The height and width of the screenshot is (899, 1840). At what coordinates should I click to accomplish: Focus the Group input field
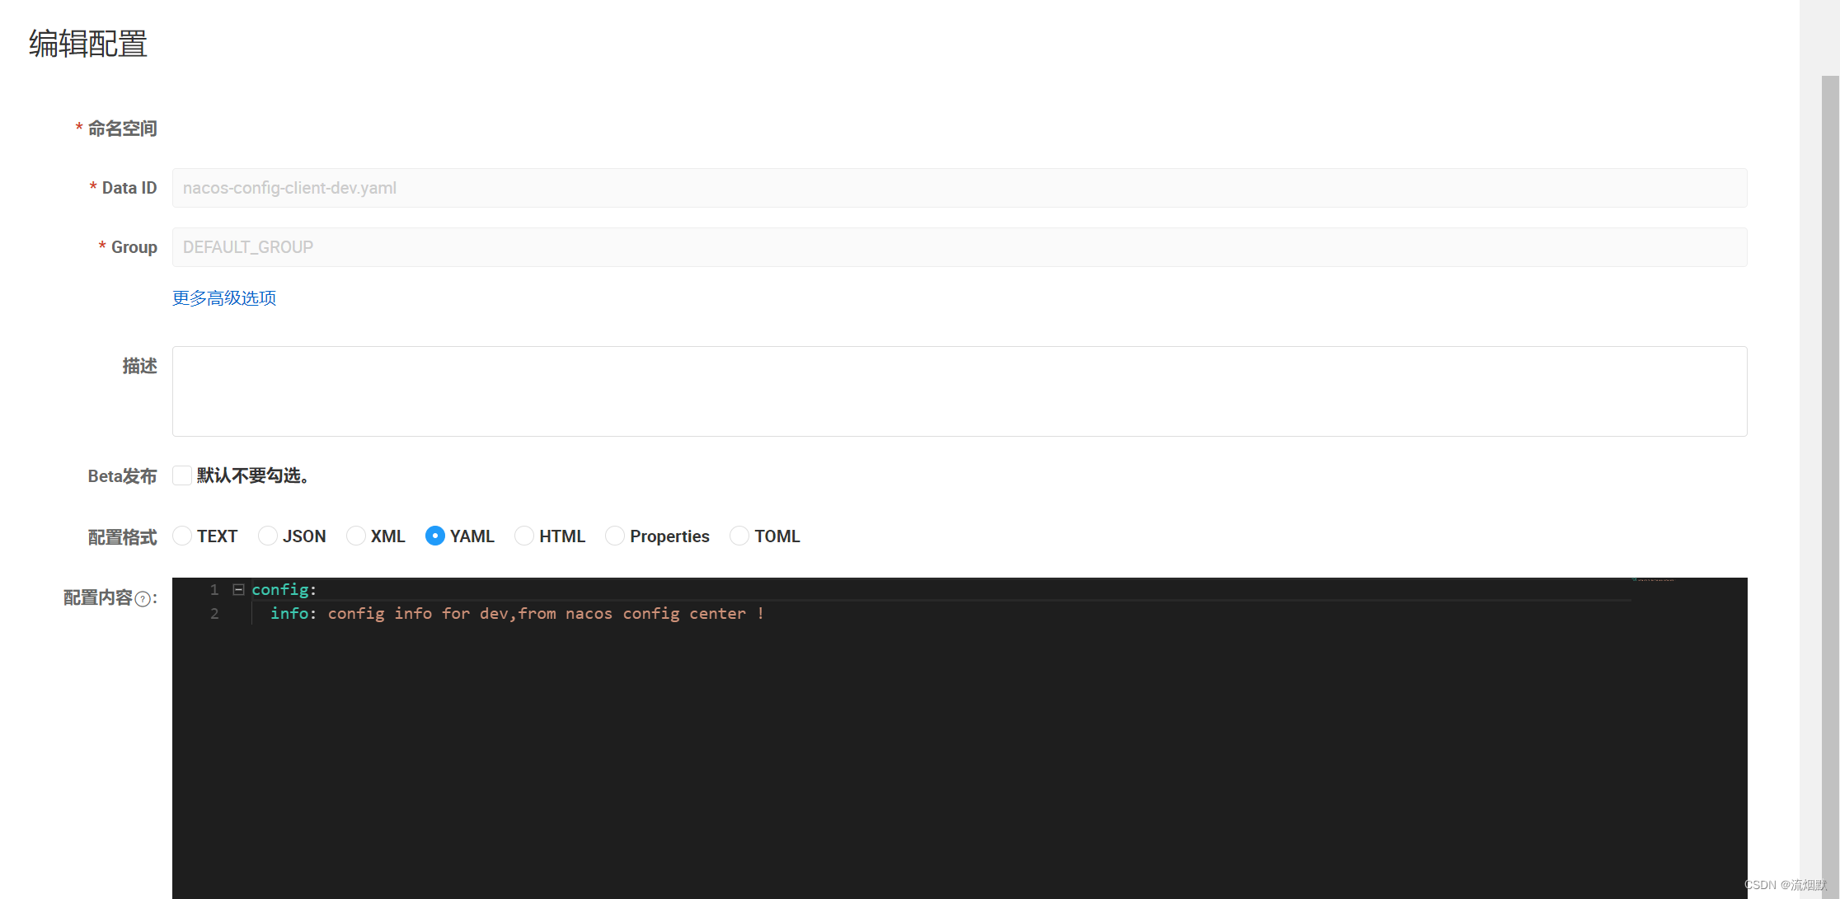[960, 247]
